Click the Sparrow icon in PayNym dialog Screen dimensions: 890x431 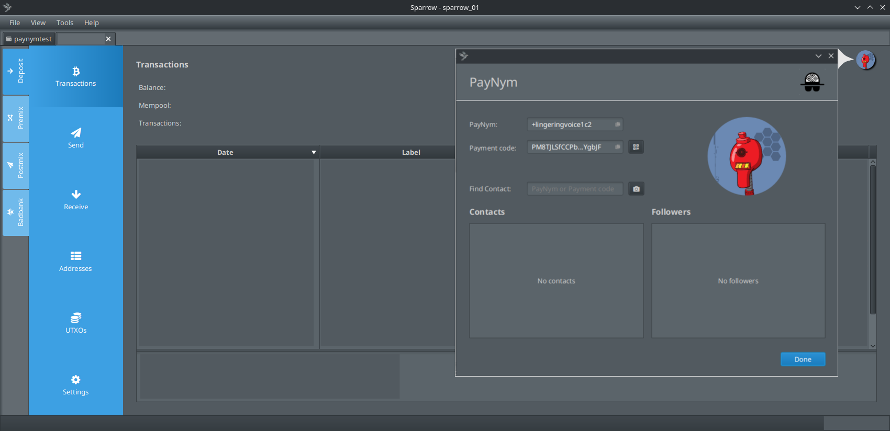(x=464, y=56)
